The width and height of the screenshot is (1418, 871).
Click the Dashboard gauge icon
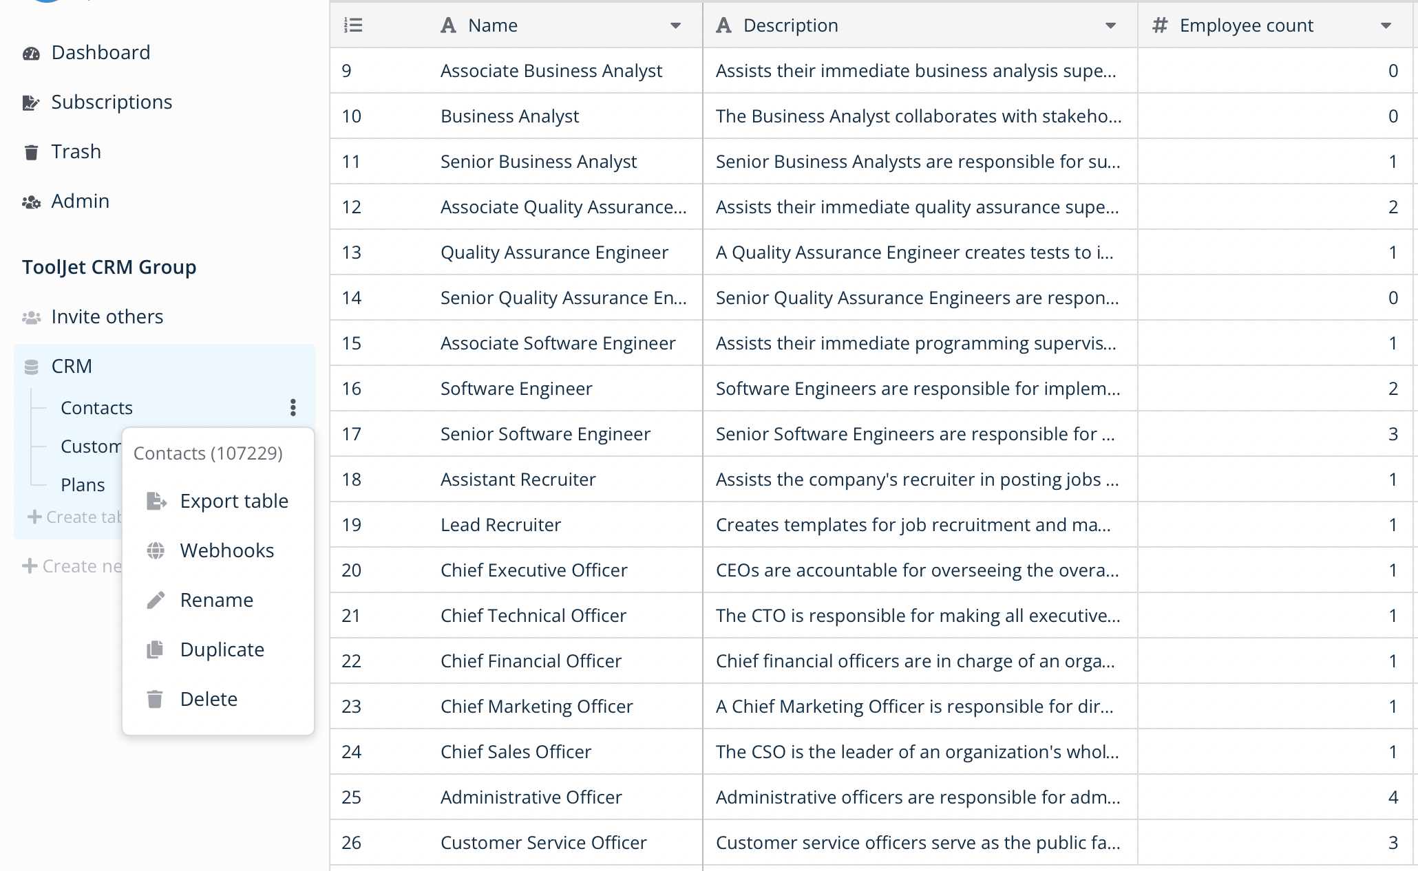[x=31, y=54]
